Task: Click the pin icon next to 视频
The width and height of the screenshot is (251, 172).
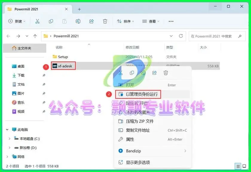Action: [x=44, y=111]
